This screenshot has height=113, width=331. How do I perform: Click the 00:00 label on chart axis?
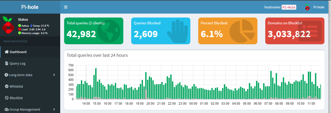(193, 104)
